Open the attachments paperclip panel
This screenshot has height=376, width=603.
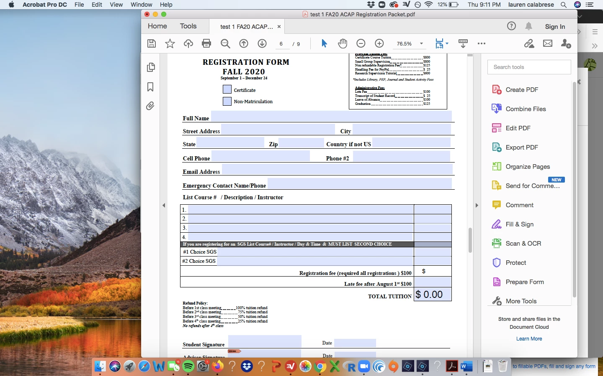(150, 106)
